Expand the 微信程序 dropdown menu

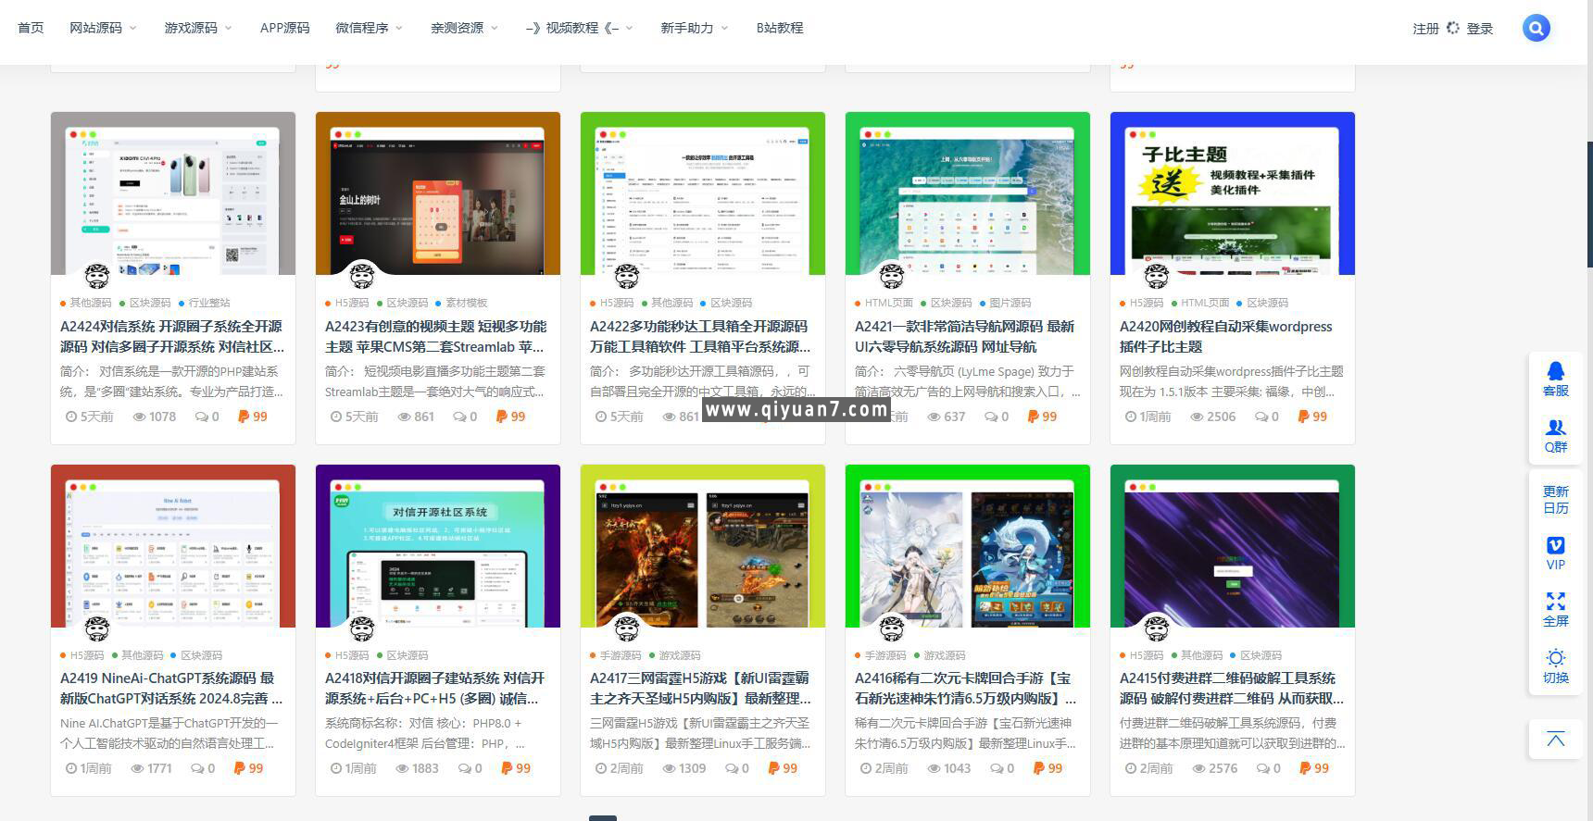[x=369, y=28]
